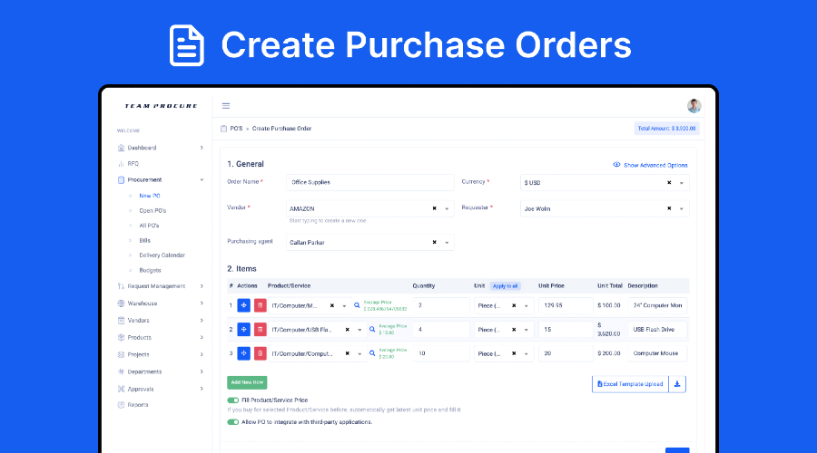817x453 pixels.
Task: Click the row 1 Quantity field
Action: point(441,305)
